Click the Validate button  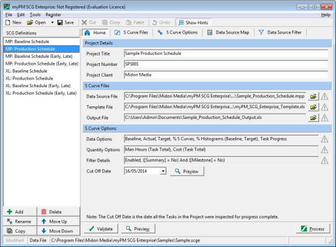101,229
